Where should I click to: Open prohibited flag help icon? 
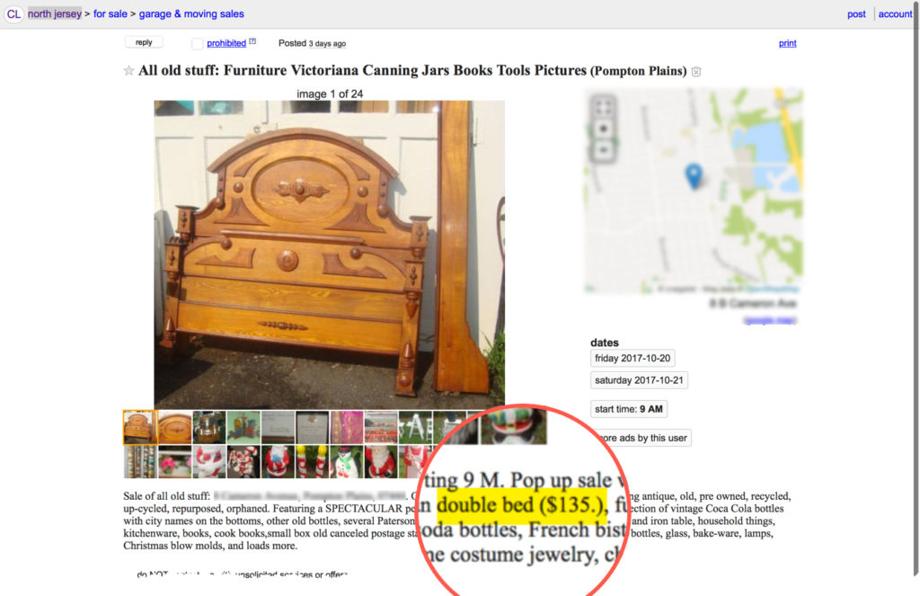(252, 41)
